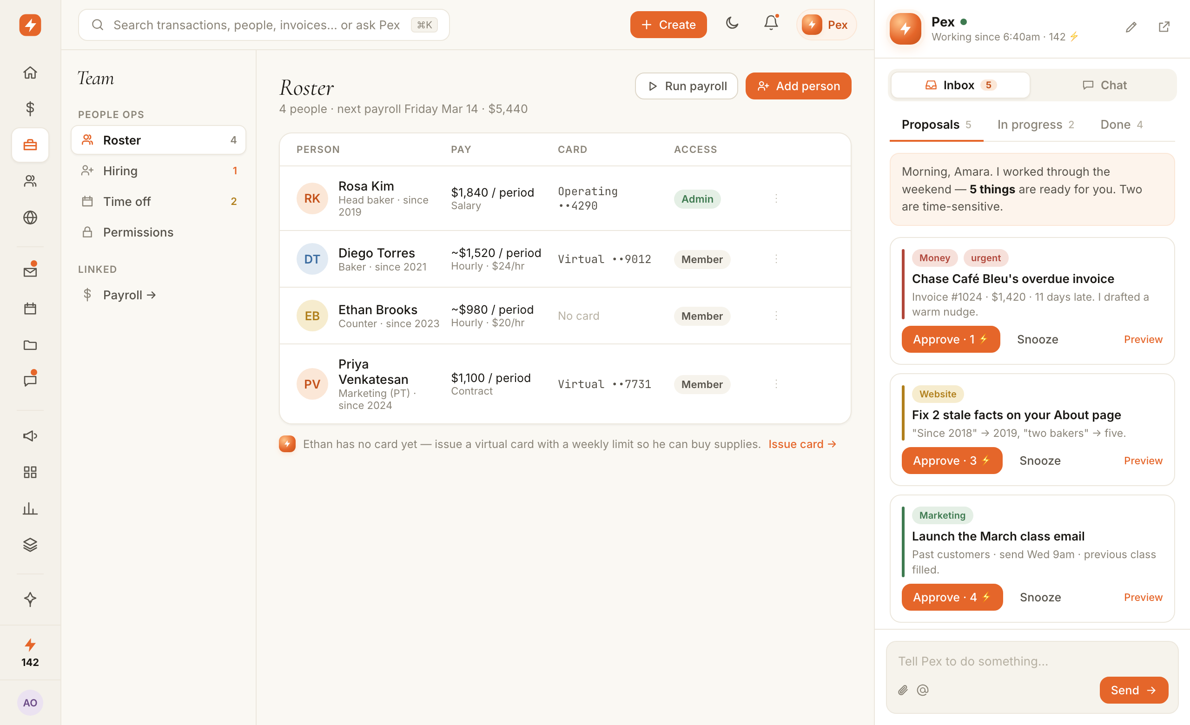Screen dimensions: 1190x725
Task: Preview the Café Bleu overdue invoice proposal
Action: point(1143,339)
